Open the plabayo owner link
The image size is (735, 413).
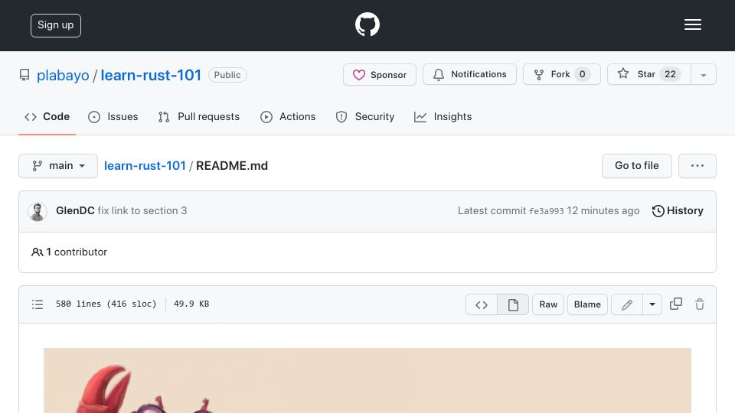coord(63,75)
